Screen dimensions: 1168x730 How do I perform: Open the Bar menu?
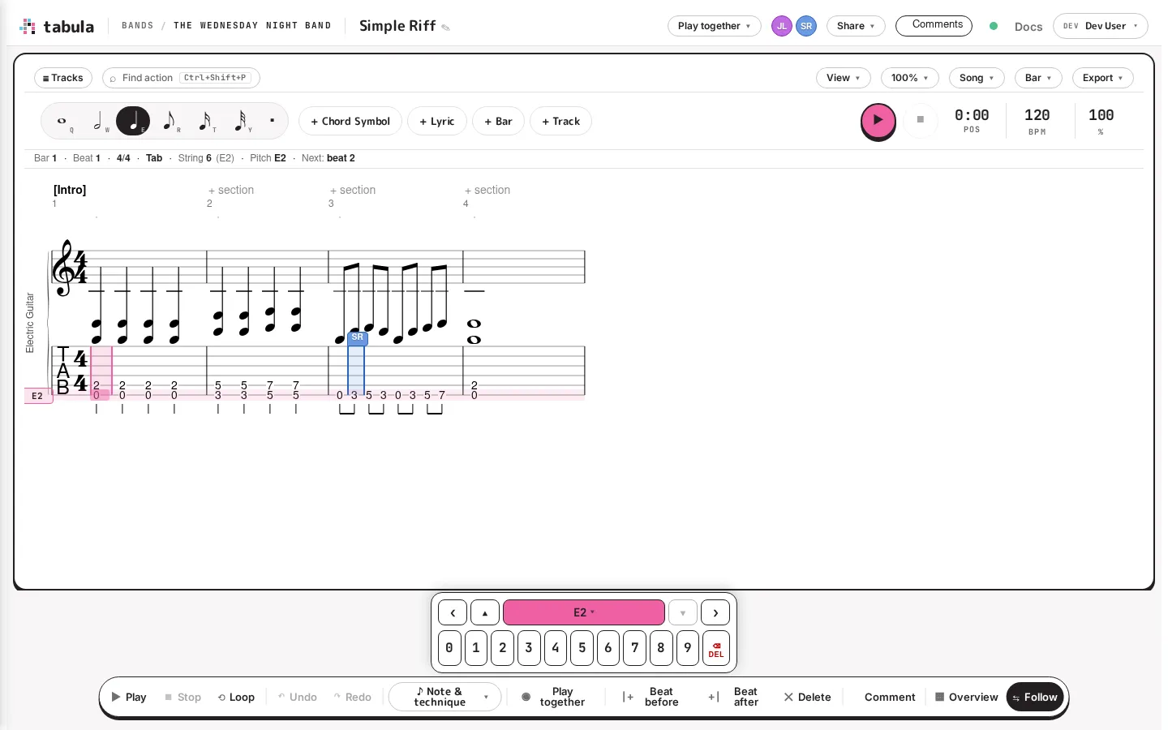point(1038,78)
